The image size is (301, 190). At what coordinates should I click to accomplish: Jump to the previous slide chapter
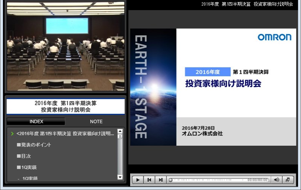coord(149,180)
